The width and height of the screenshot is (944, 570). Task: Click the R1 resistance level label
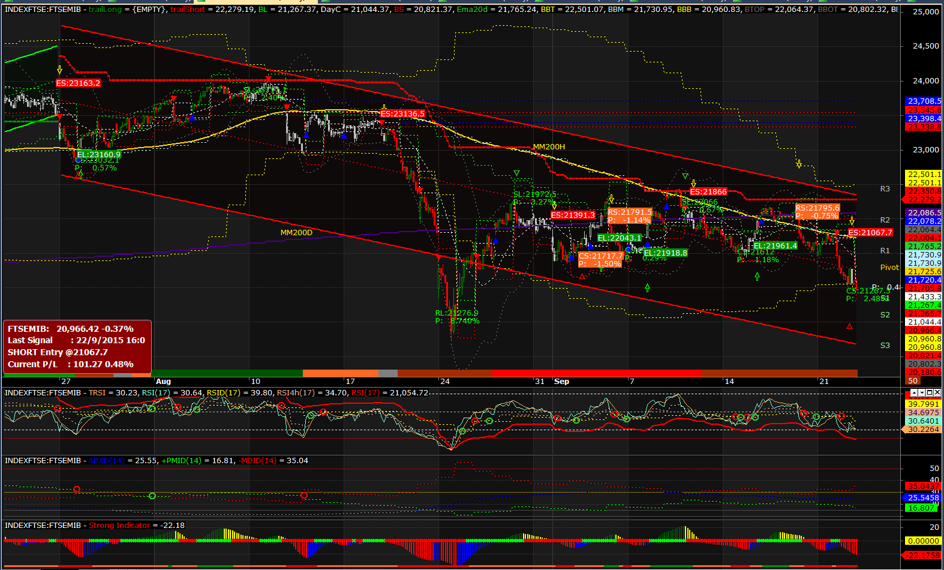point(885,251)
